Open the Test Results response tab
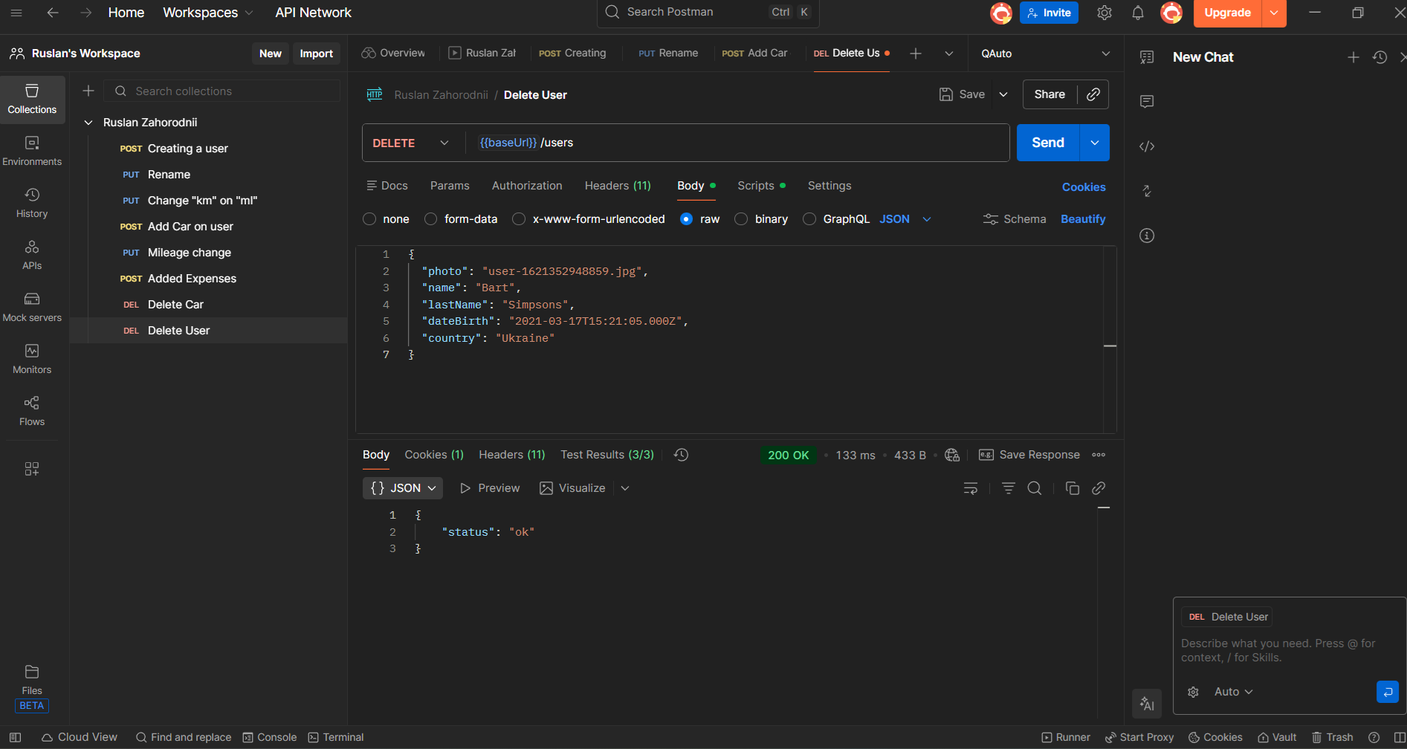 click(x=607, y=455)
